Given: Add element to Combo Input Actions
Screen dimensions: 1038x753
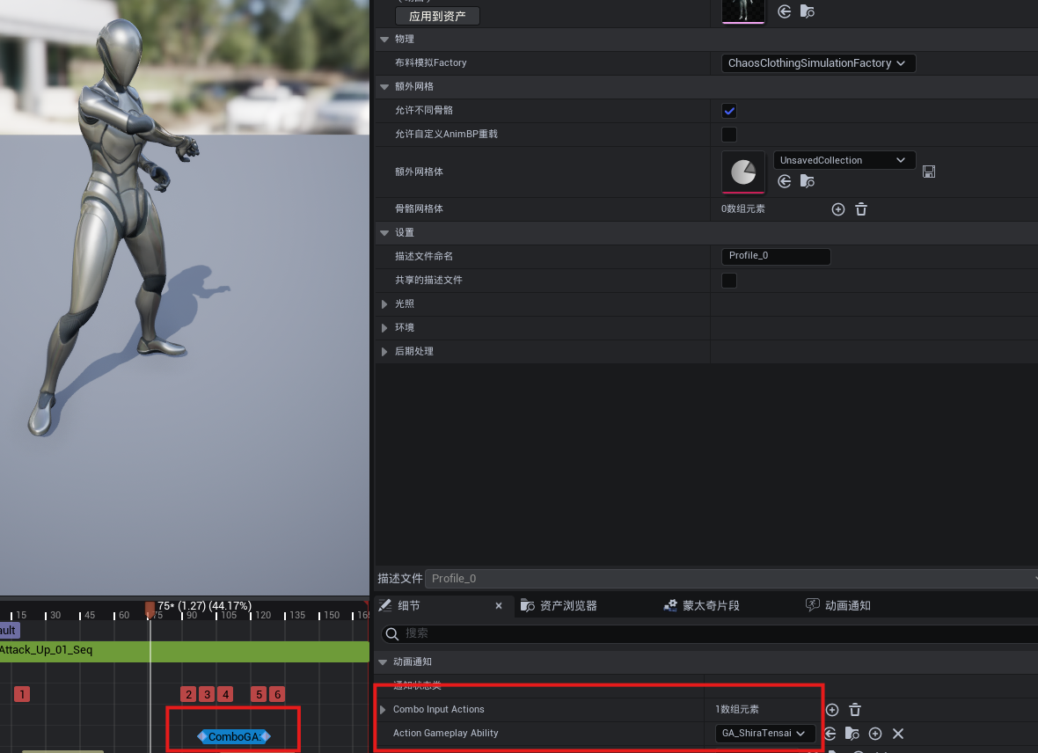Looking at the screenshot, I should pos(831,710).
